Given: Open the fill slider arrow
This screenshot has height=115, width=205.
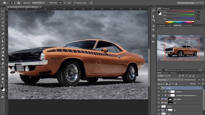Looking at the screenshot, I should (x=203, y=84).
